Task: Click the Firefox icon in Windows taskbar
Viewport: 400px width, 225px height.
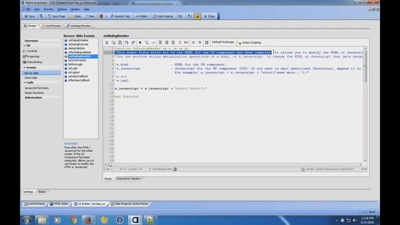Action: pyautogui.click(x=89, y=220)
